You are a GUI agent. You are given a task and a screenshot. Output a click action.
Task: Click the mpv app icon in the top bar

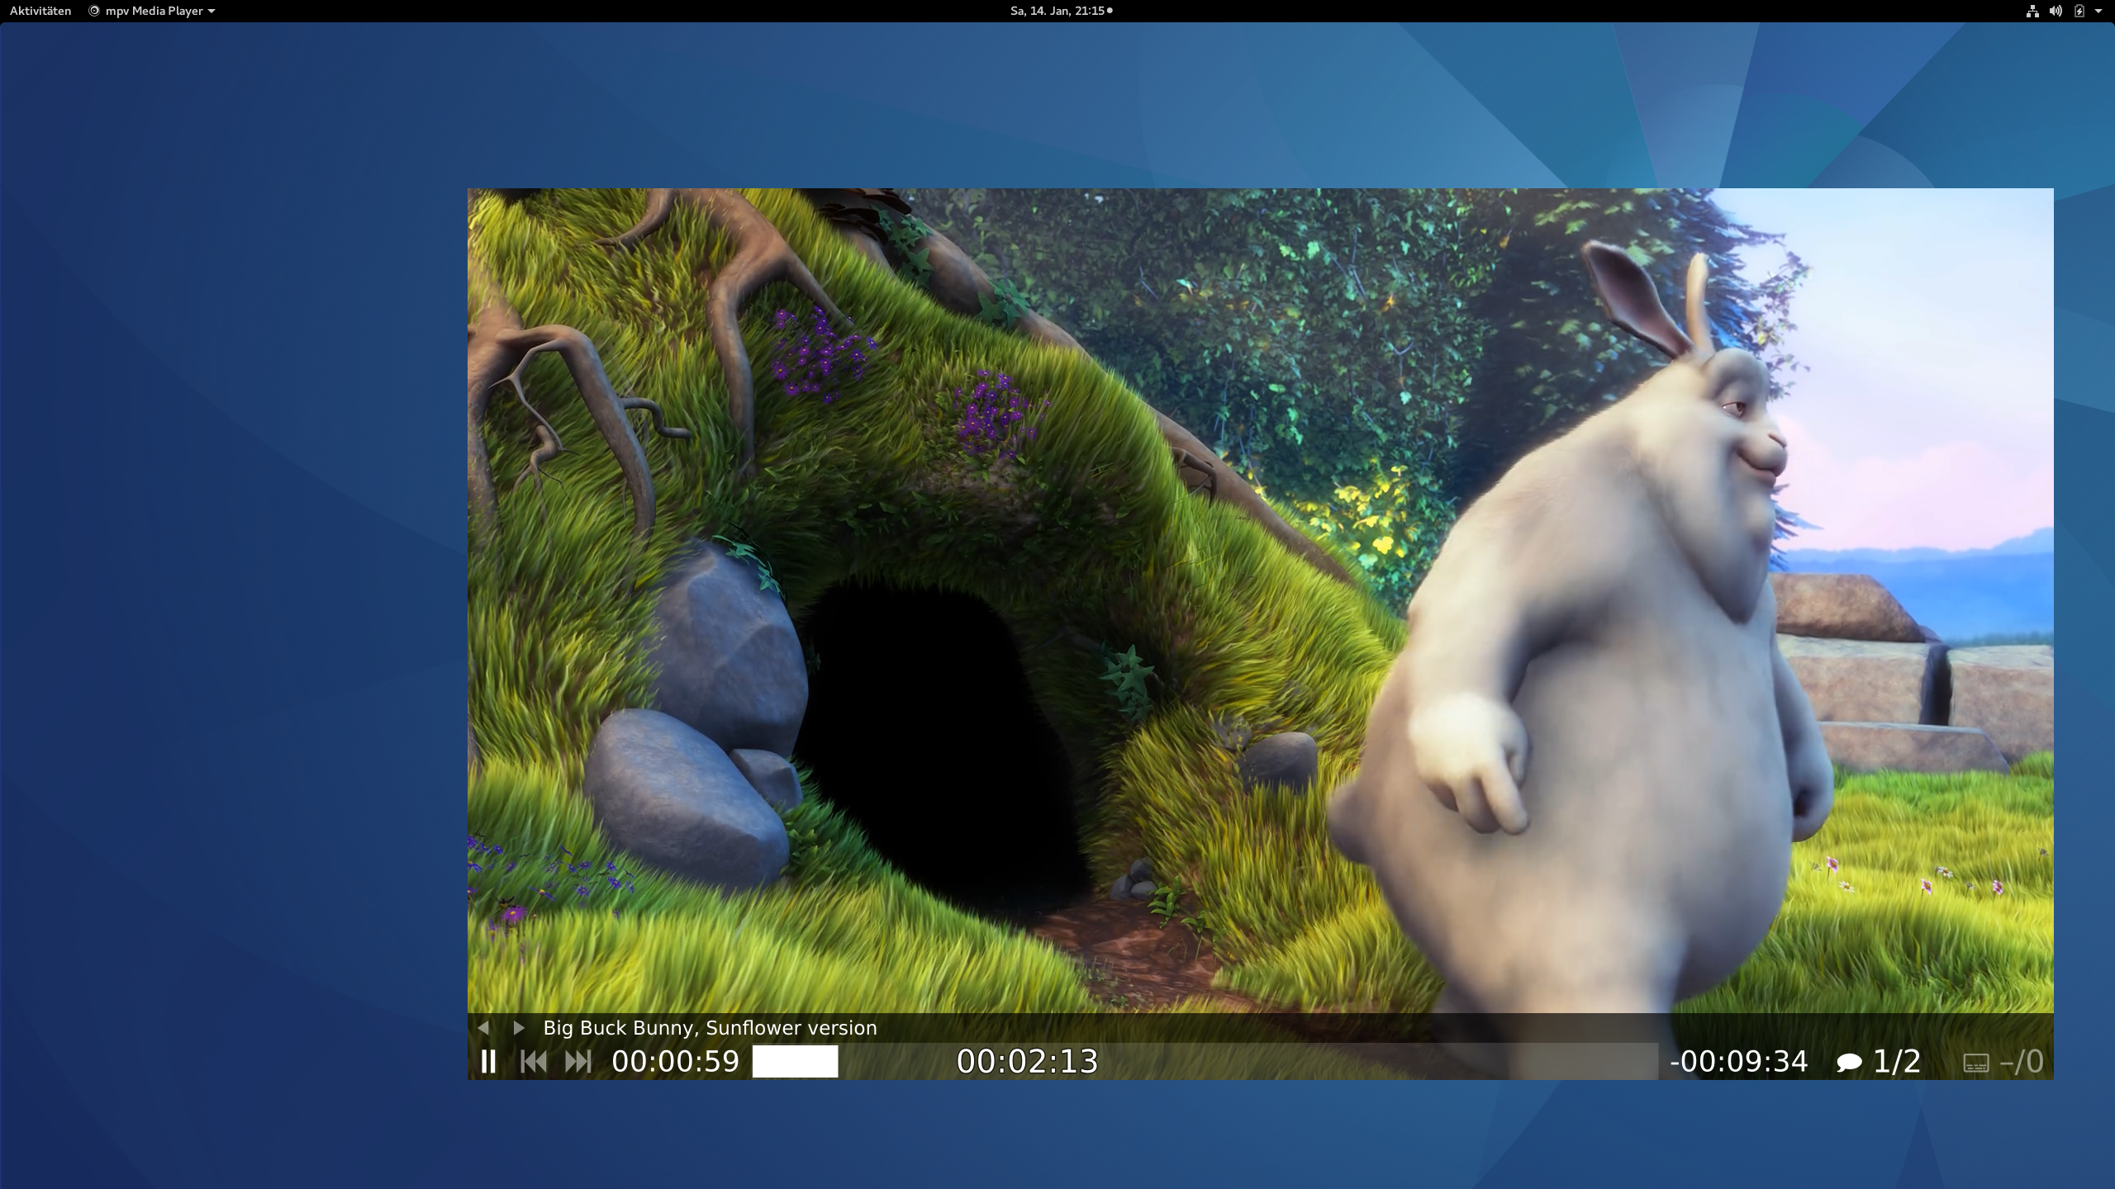[93, 11]
